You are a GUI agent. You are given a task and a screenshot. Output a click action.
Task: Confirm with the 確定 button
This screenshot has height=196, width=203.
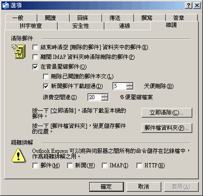pos(106,187)
